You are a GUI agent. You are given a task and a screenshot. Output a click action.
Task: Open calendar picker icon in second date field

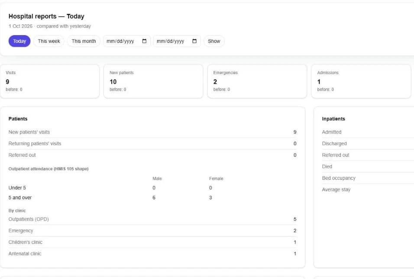click(194, 41)
